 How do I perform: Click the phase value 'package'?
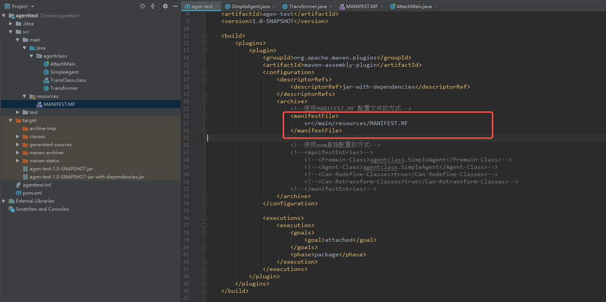tap(327, 254)
